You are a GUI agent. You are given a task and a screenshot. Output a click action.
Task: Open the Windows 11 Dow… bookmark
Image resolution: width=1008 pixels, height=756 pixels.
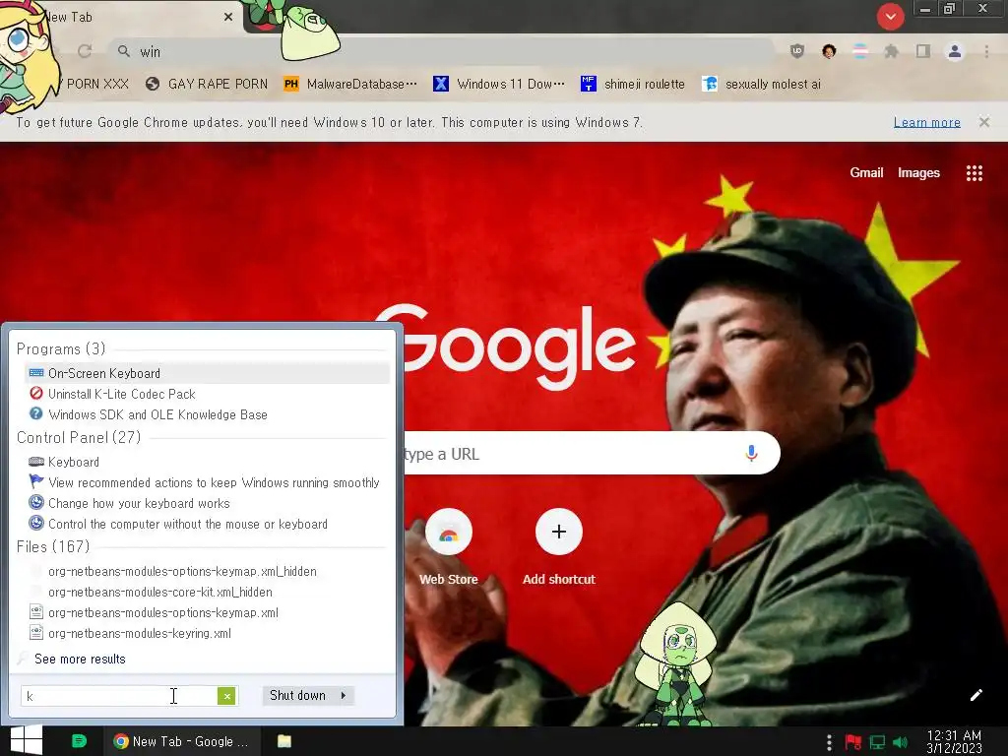click(x=499, y=85)
